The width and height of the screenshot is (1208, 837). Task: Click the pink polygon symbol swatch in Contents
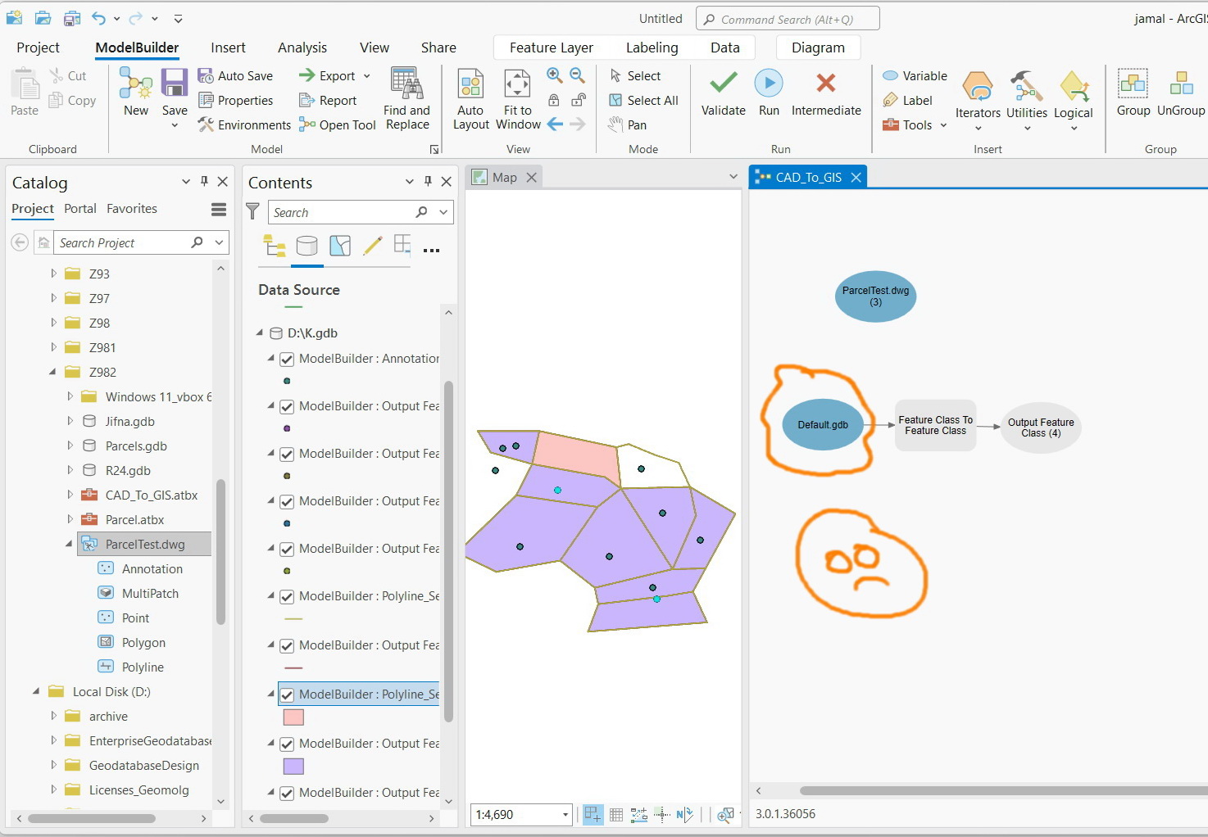(293, 717)
